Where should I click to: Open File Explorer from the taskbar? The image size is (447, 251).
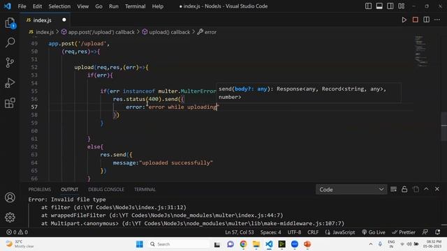pyautogui.click(x=256, y=244)
